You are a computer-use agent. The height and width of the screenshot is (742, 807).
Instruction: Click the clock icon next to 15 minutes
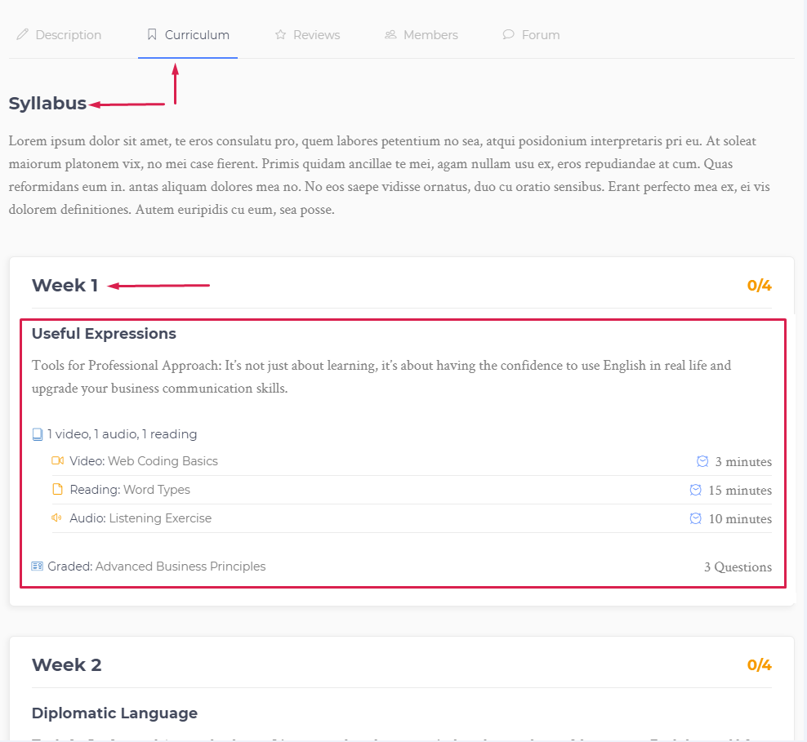click(x=695, y=490)
